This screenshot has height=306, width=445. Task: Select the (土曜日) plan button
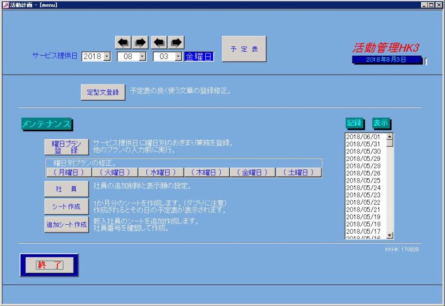point(299,172)
